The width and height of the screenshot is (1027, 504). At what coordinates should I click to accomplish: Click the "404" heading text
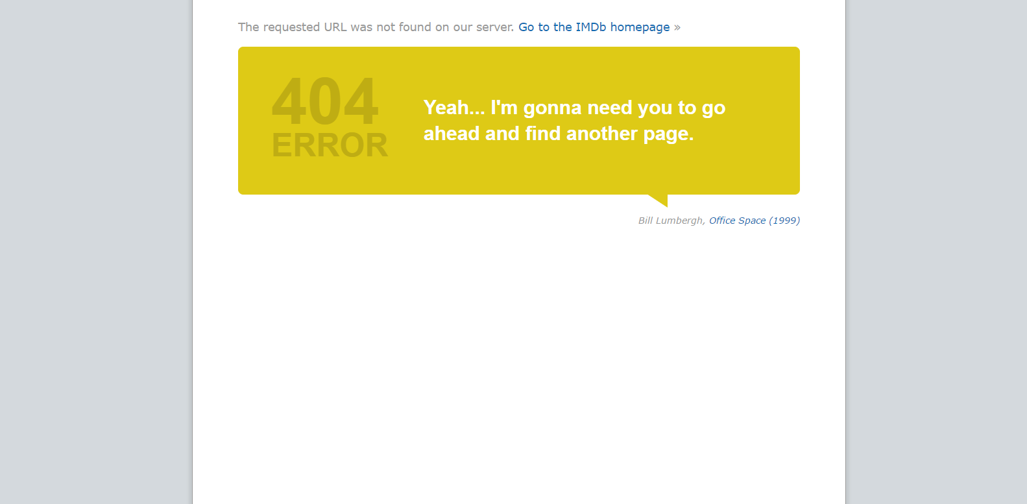coord(325,102)
